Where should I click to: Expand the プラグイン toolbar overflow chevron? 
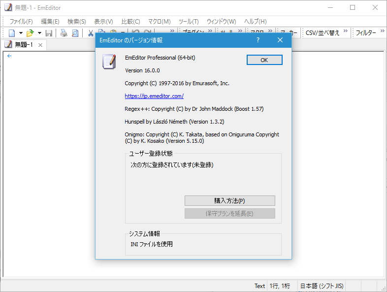210,31
